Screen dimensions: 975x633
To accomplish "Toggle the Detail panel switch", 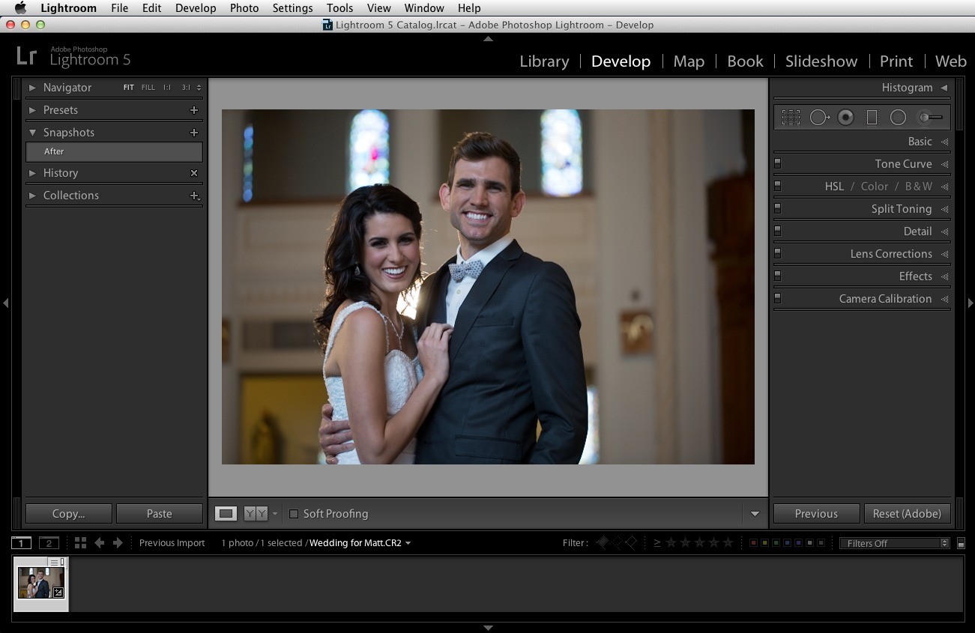I will 778,230.
